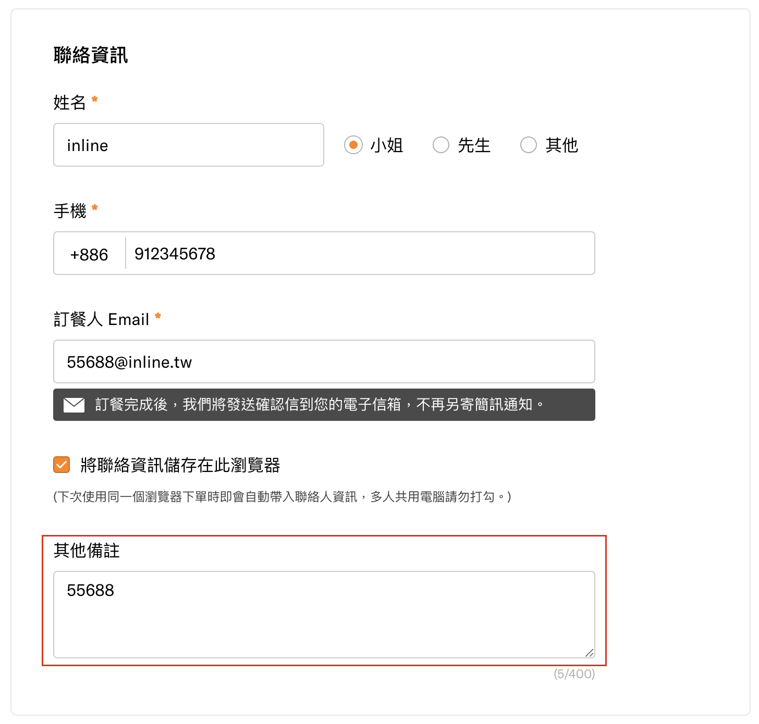This screenshot has height=724, width=759.
Task: Click the 手機 label
Action: (x=69, y=210)
